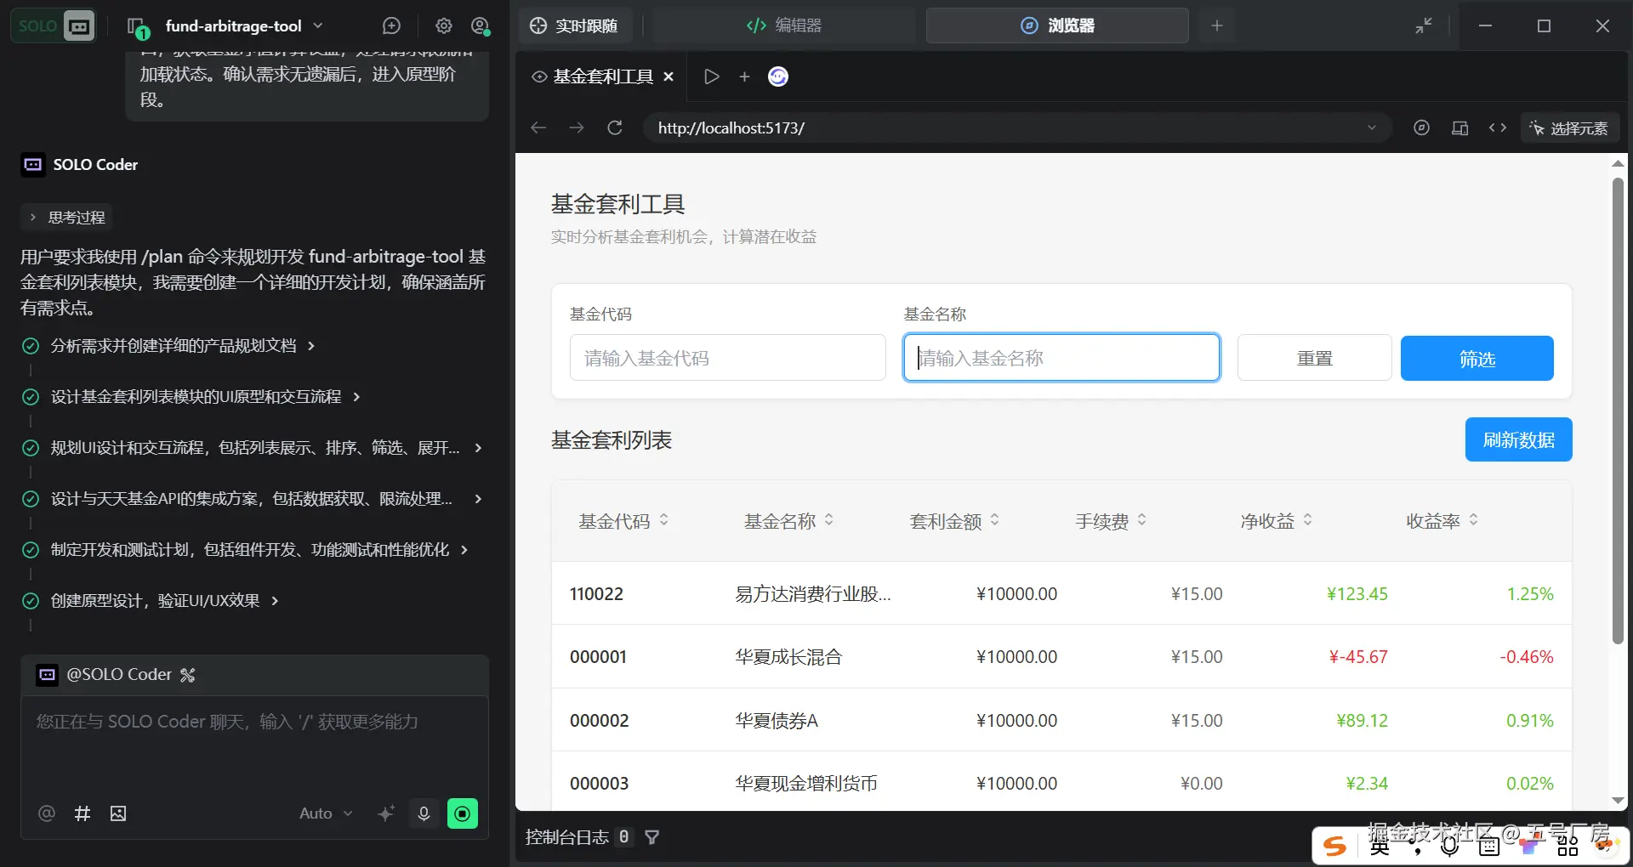The image size is (1633, 867).
Task: Open the address bar dropdown arrow
Action: [x=1372, y=127]
